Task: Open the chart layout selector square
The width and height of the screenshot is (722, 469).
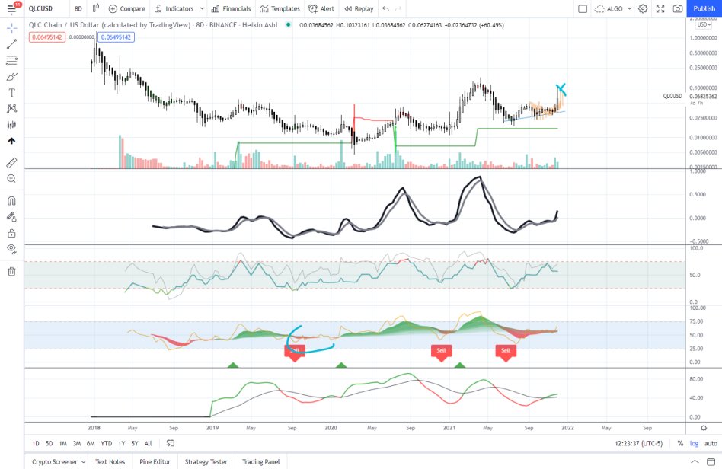Action: tap(583, 8)
